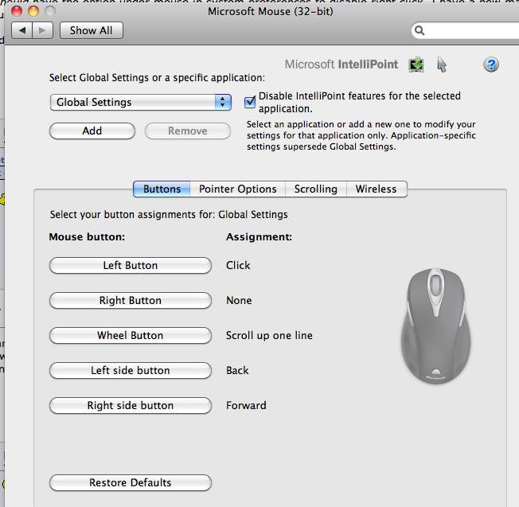Click the 'Forward' assignment text
Viewport: 519px width, 507px height.
tap(246, 406)
